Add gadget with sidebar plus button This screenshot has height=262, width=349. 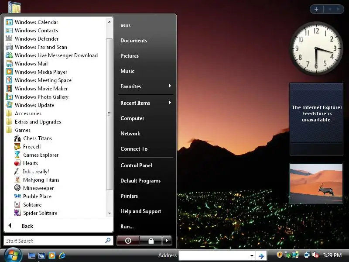tap(316, 9)
